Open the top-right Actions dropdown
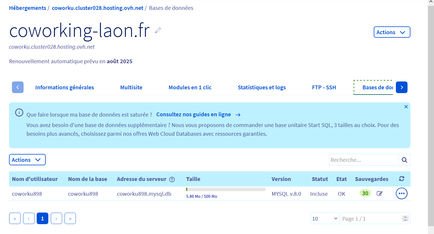The height and width of the screenshot is (234, 434). 392,32
